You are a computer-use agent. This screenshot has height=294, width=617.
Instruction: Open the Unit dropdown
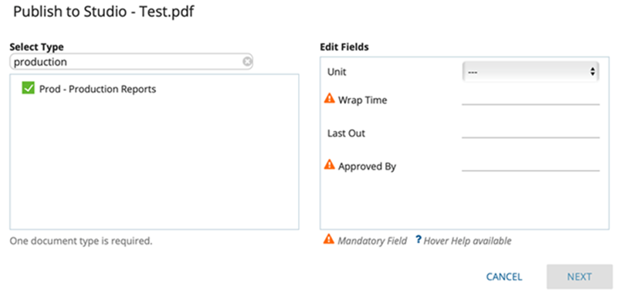(531, 72)
